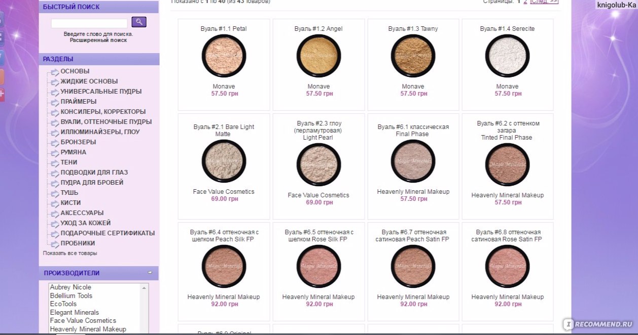The width and height of the screenshot is (638, 335).
Task: Click the arrow icon beside КИСТИ
Action: [55, 203]
